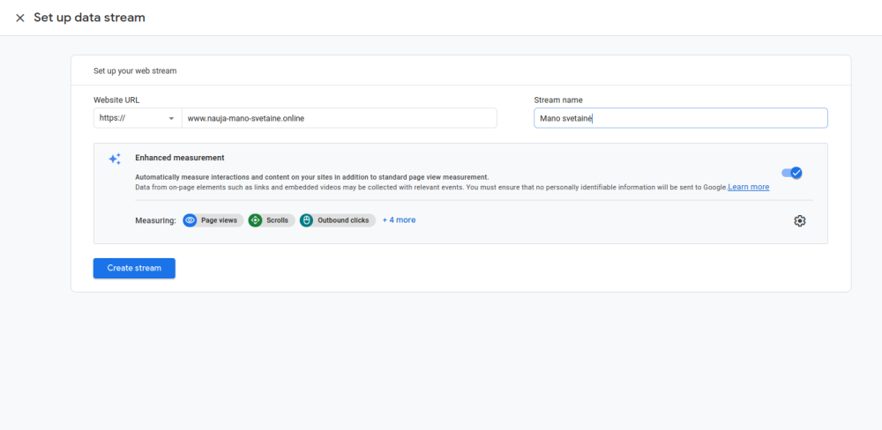Click the Page views eye icon
This screenshot has width=882, height=430.
[191, 220]
